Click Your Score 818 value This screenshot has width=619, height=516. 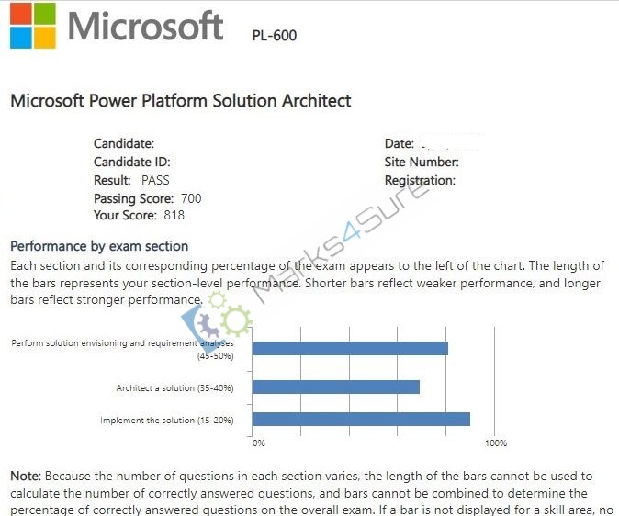[174, 215]
